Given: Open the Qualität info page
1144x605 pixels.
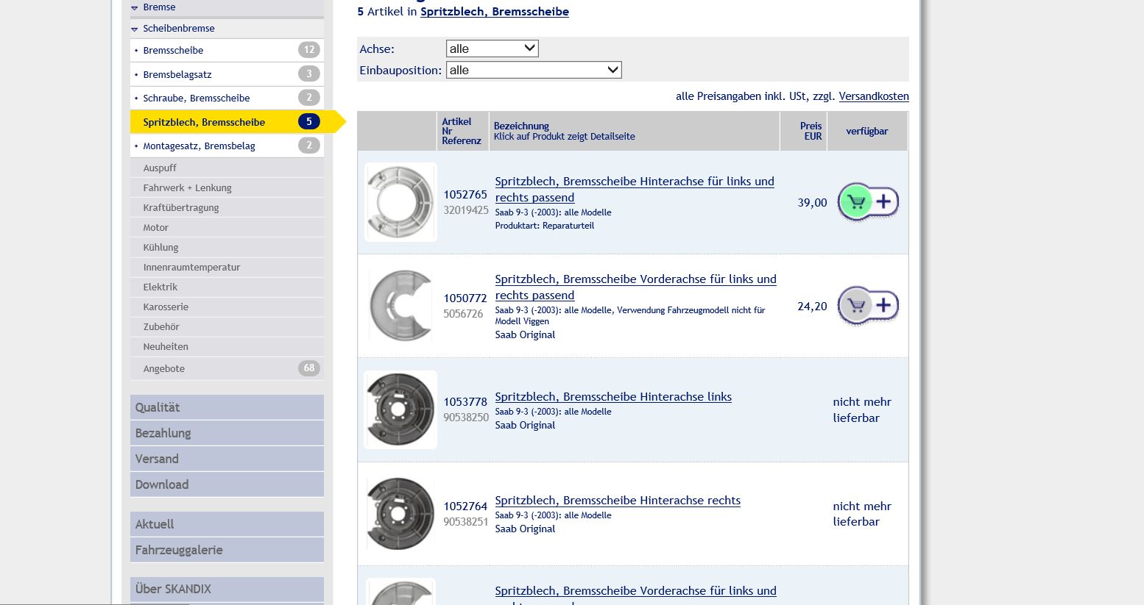Looking at the screenshot, I should click(227, 407).
